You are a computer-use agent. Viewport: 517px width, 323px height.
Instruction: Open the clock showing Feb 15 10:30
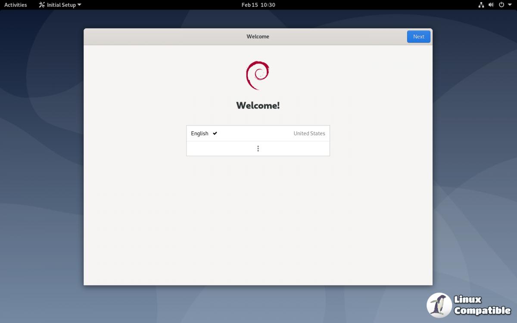[258, 5]
